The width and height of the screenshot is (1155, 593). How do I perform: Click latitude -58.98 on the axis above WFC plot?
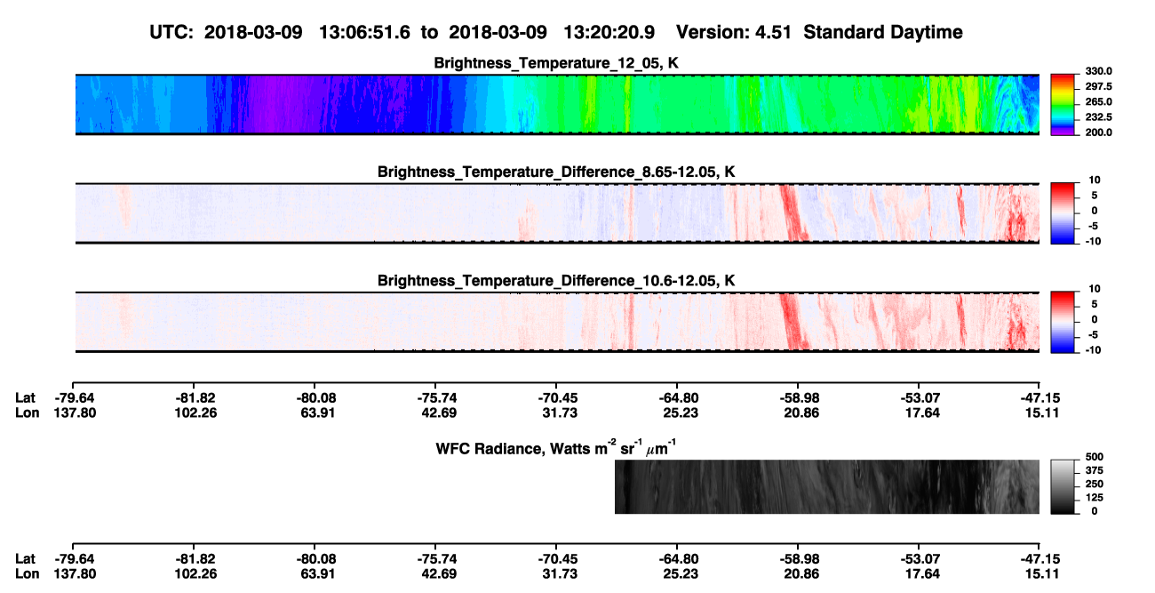coord(798,397)
